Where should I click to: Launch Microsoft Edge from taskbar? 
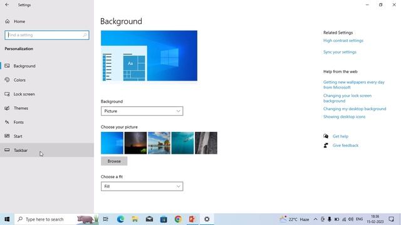(x=120, y=219)
